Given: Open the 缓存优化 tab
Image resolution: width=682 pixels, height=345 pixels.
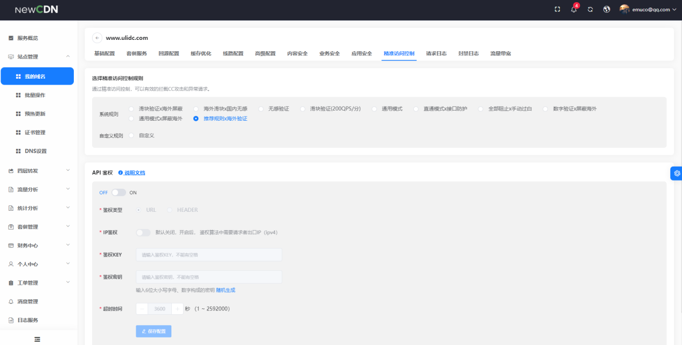Looking at the screenshot, I should coord(201,53).
